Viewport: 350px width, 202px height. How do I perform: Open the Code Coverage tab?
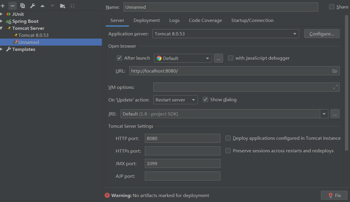pyautogui.click(x=205, y=20)
